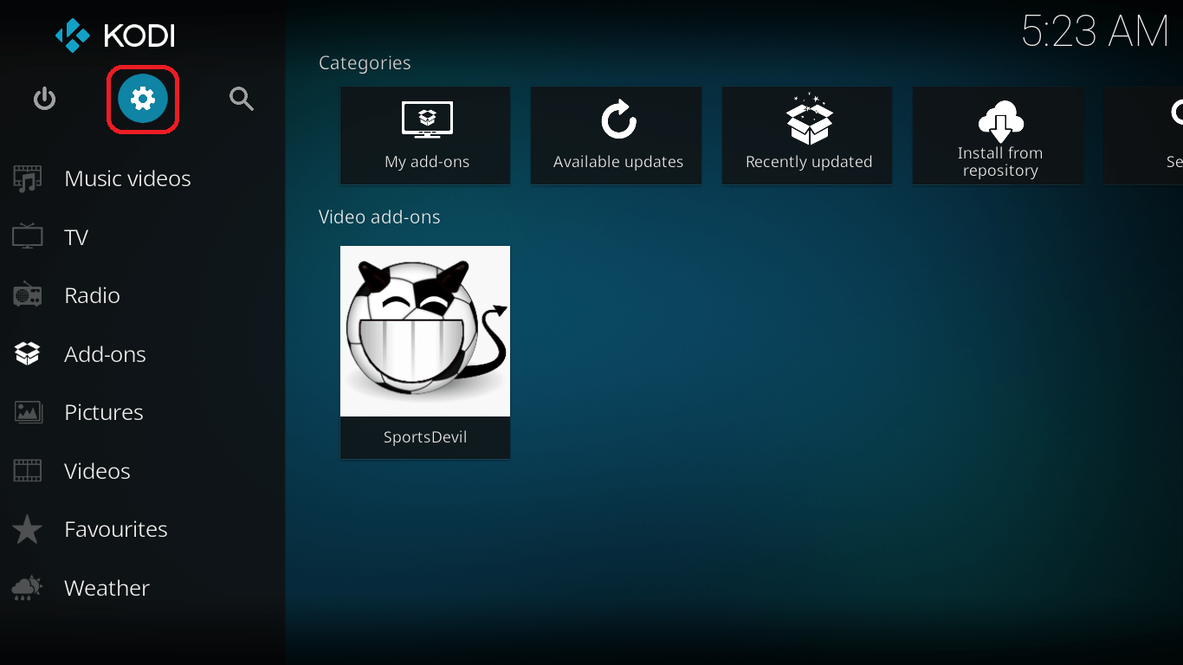
Task: Open the Add-ons menu label
Action: [x=105, y=354]
